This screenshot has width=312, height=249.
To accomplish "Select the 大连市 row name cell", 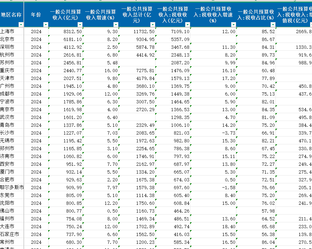I will 12,226.
